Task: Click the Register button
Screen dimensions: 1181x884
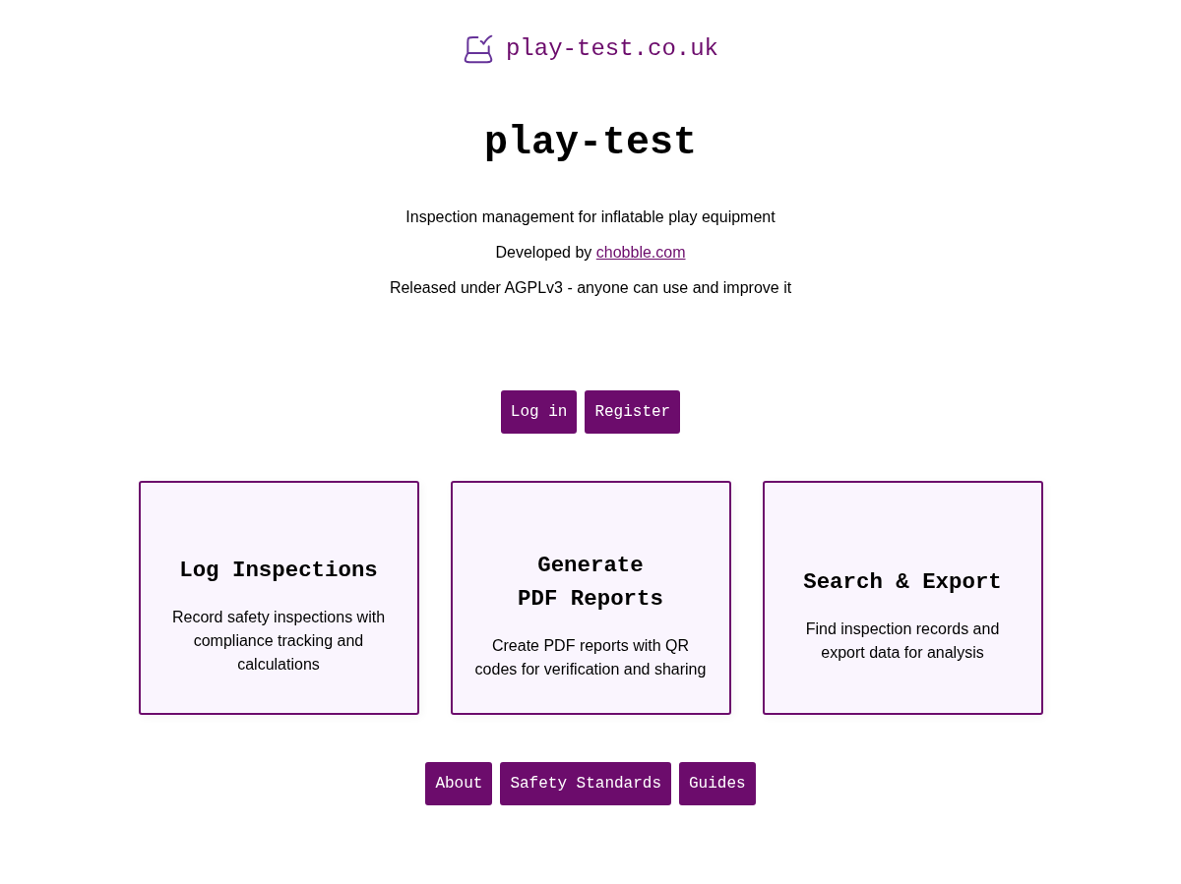Action: click(632, 410)
